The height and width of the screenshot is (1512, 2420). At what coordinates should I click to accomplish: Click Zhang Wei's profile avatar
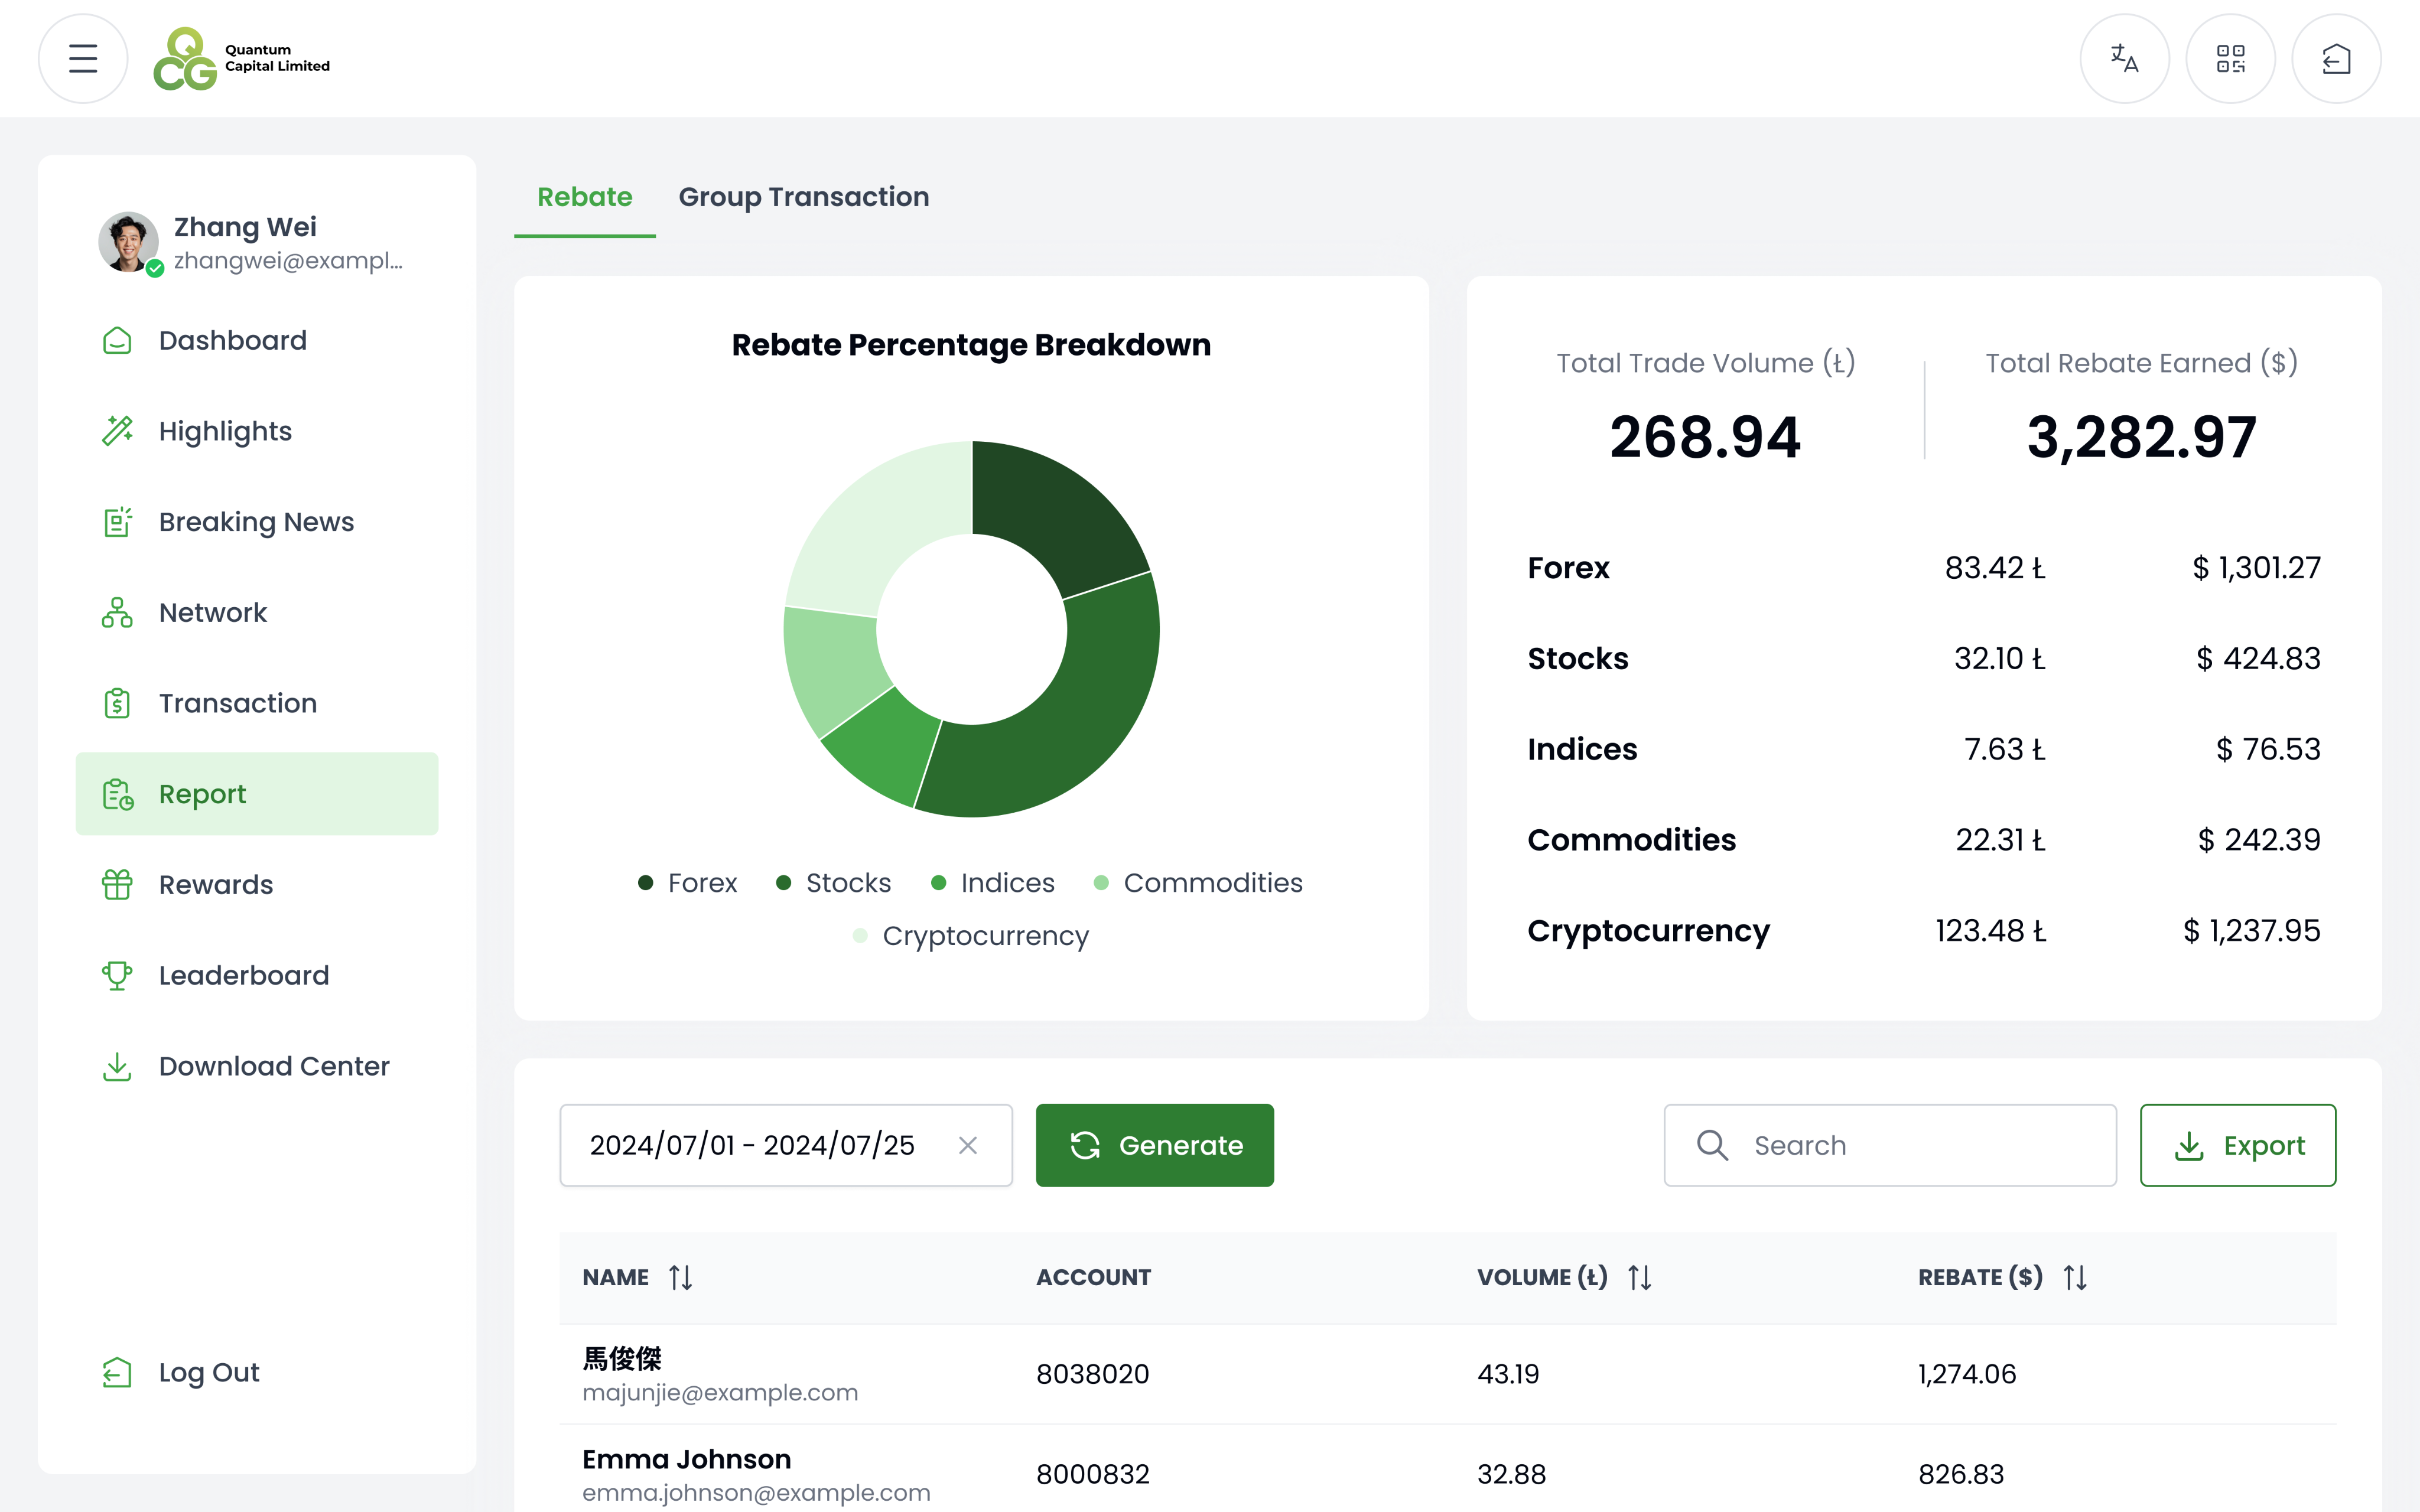(129, 241)
